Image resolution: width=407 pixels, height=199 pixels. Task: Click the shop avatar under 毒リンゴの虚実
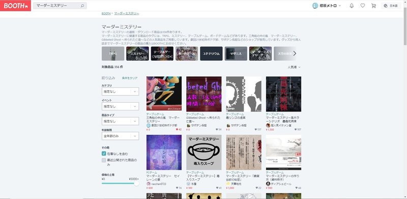[x=228, y=126]
